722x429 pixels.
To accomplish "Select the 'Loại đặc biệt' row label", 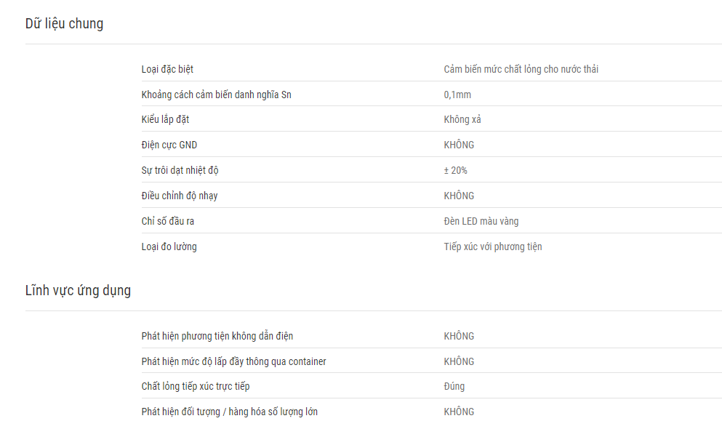I will click(167, 70).
